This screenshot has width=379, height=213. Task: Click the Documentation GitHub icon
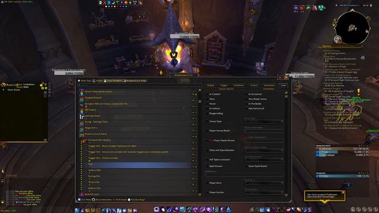tap(94, 200)
